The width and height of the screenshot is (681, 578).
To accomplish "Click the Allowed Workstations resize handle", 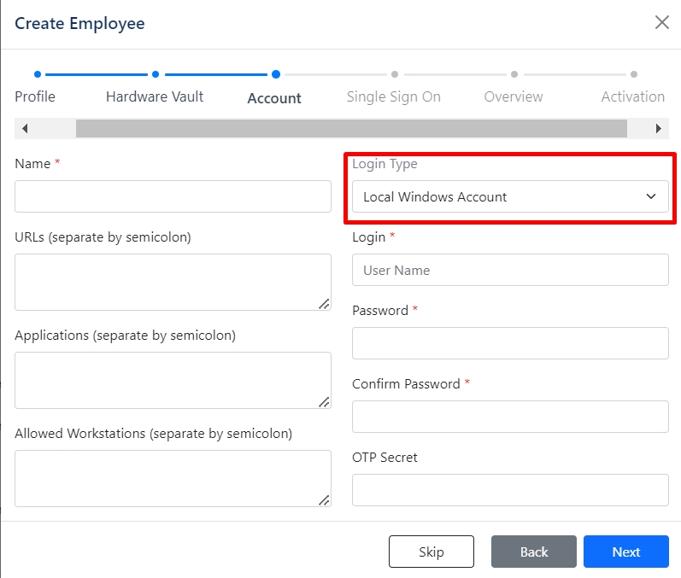I will tap(324, 500).
